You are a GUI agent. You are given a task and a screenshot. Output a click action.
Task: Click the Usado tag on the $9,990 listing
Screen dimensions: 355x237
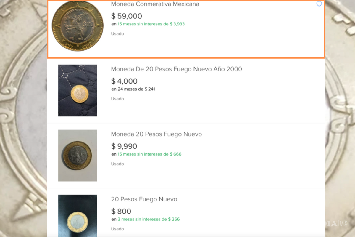(x=117, y=164)
